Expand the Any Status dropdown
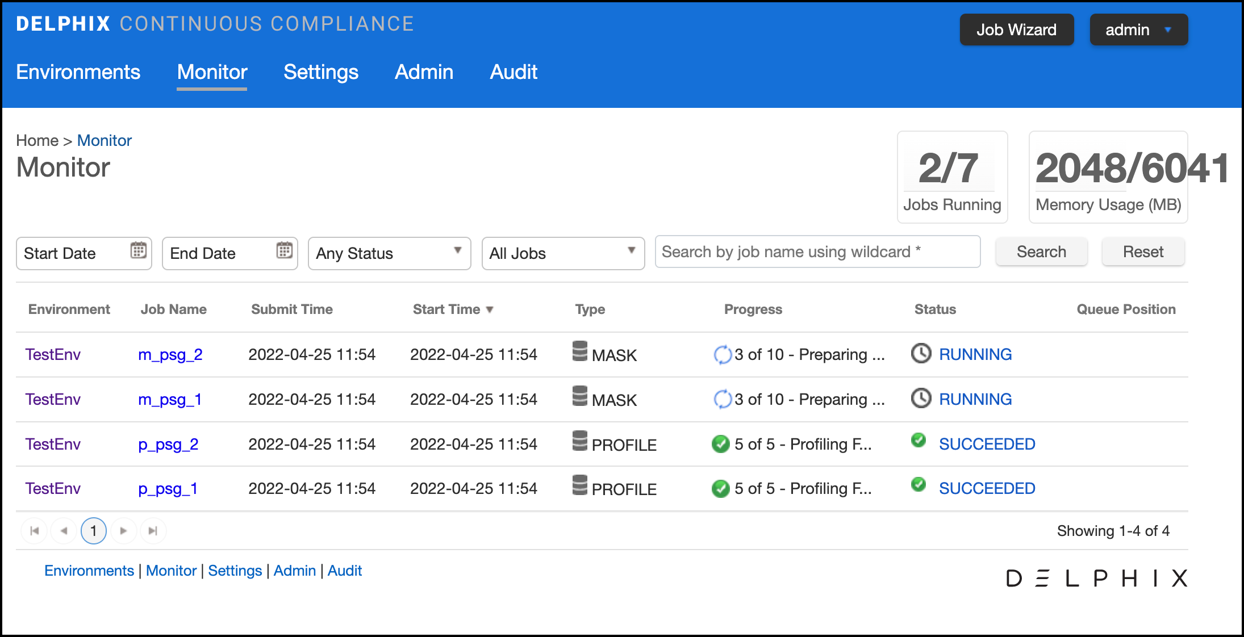 click(x=389, y=253)
